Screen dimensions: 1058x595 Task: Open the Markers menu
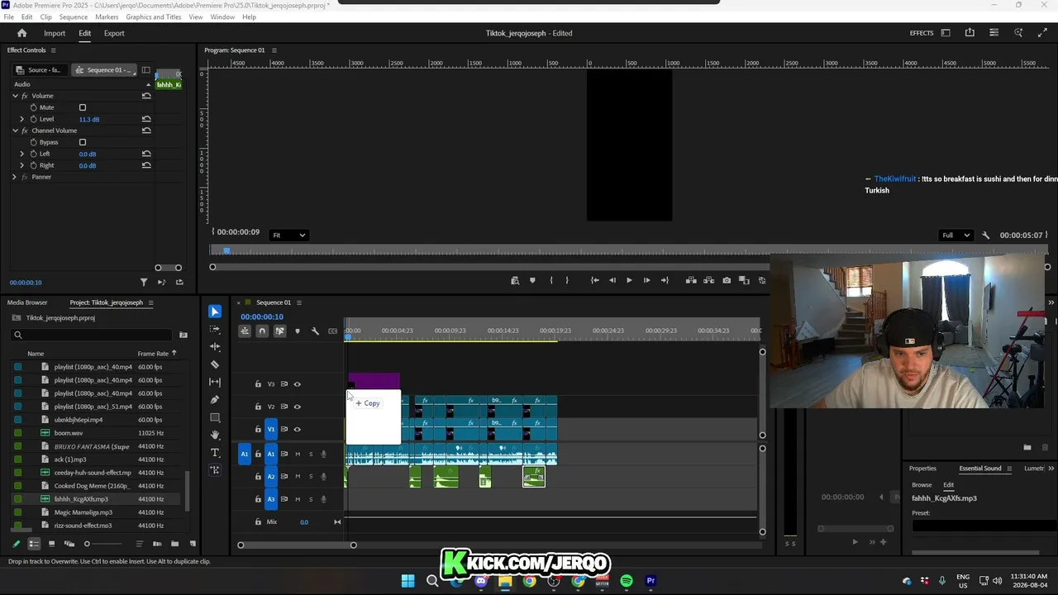(107, 17)
